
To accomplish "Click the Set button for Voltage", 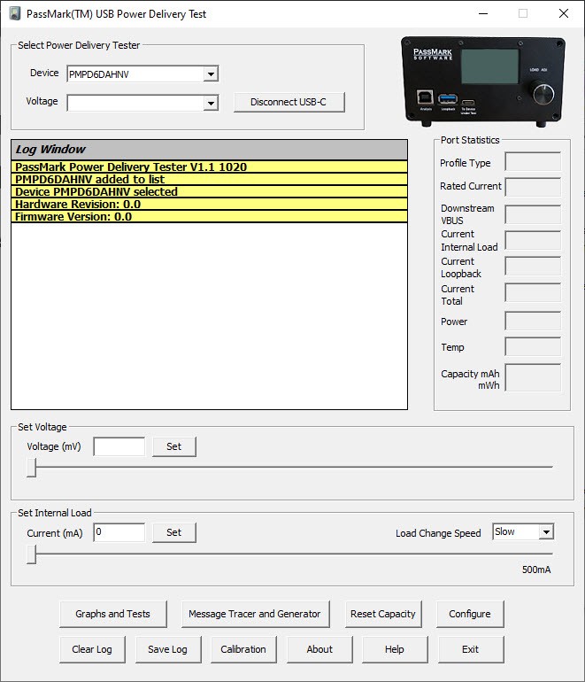I will click(x=173, y=446).
